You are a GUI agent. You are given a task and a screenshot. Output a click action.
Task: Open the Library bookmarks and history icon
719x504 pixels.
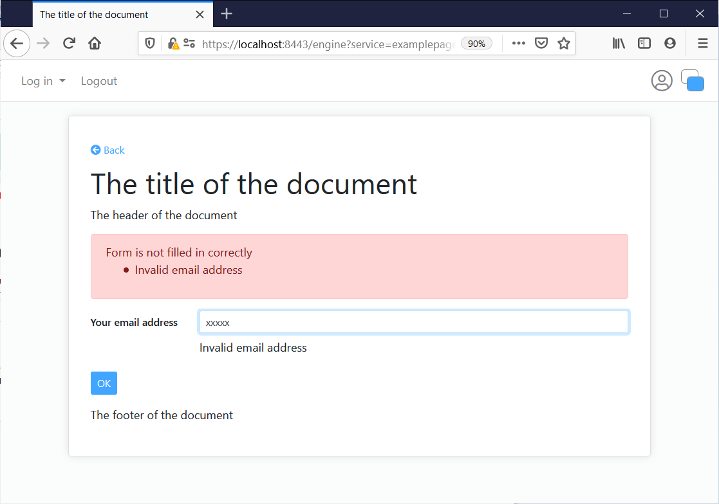click(619, 44)
